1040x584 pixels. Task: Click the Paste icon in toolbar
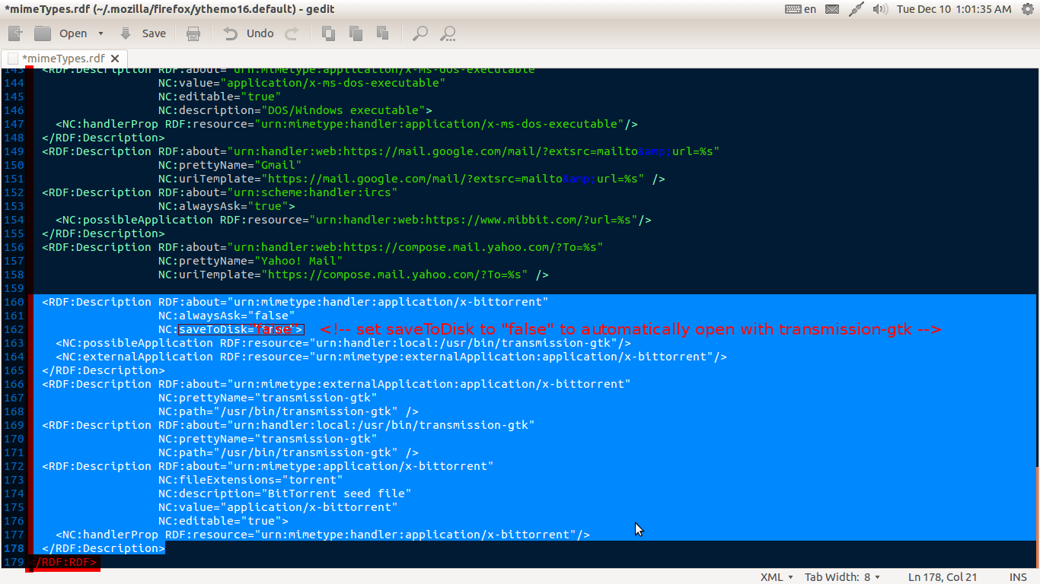[383, 33]
